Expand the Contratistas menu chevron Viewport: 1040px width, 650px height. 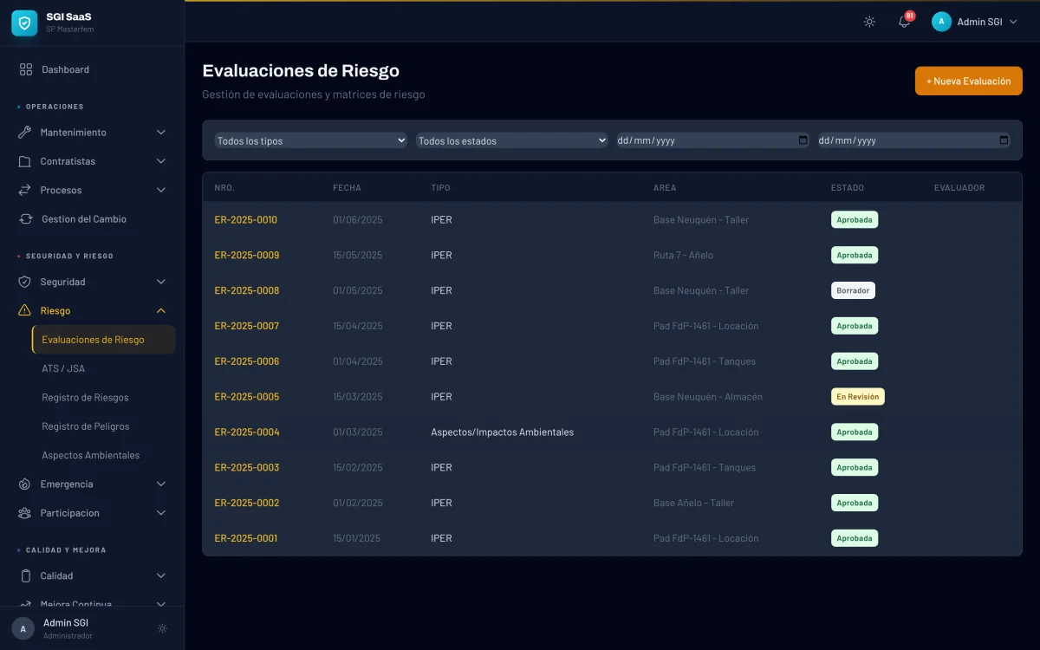160,161
